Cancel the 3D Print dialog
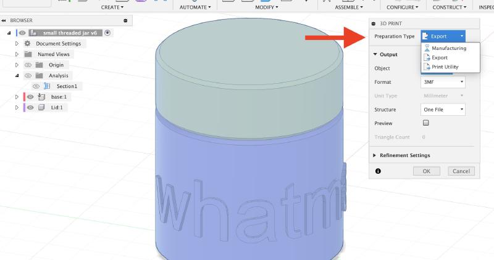This screenshot has height=260, width=494. point(461,171)
